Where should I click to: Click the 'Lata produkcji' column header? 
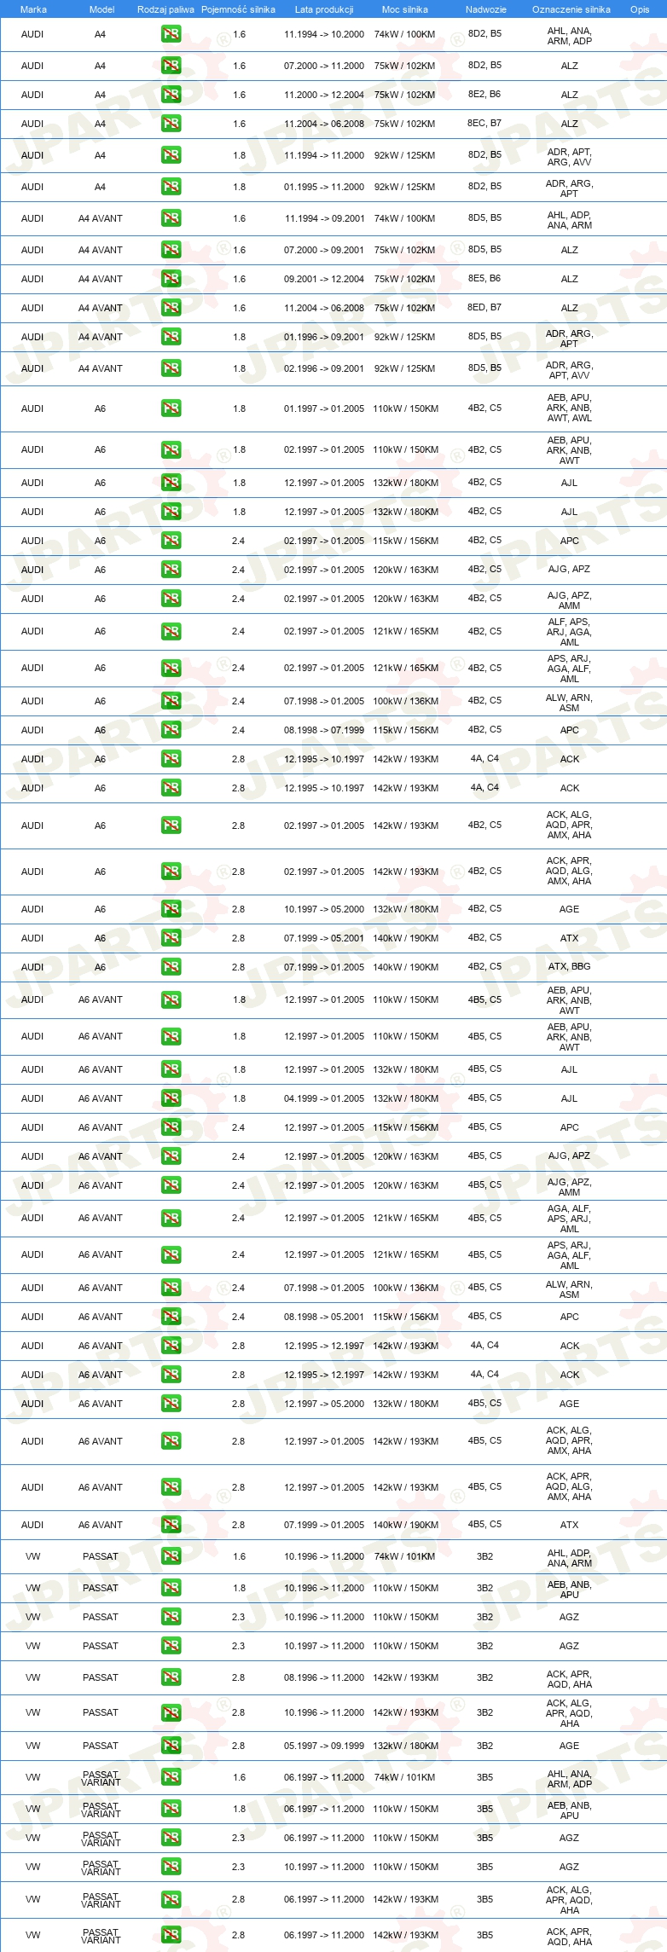tap(324, 9)
